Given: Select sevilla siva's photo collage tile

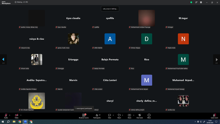Looking at the screenshot, I should 183,101.
